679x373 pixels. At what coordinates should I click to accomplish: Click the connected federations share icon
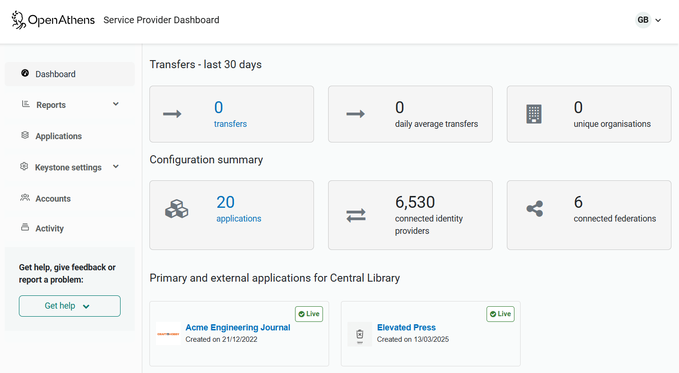534,208
